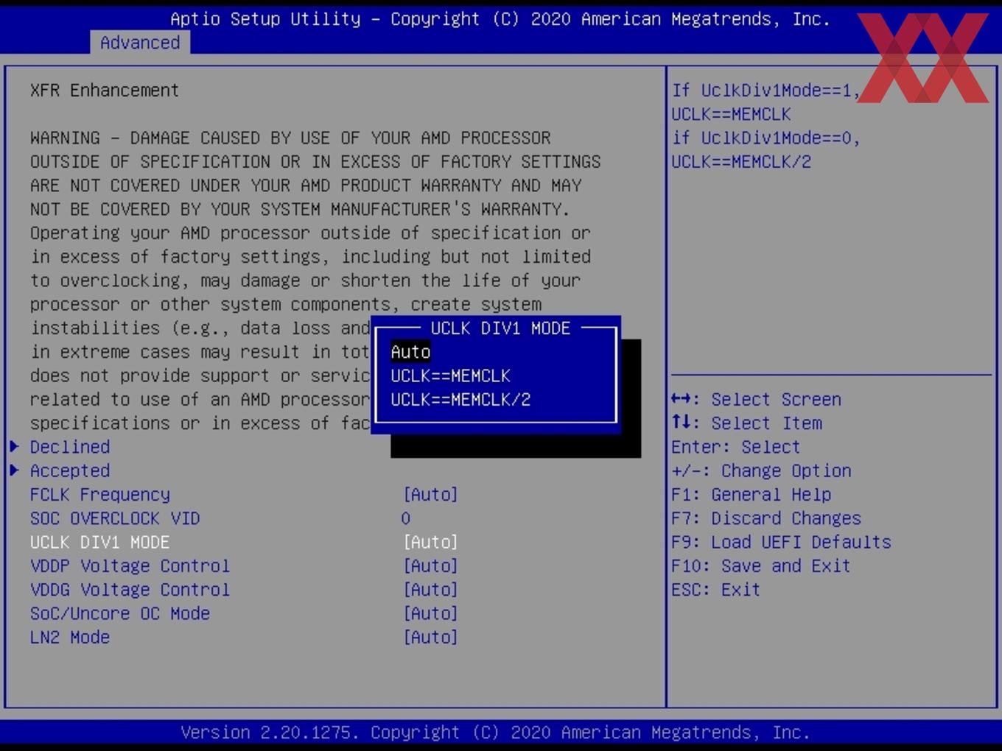The width and height of the screenshot is (1002, 751).
Task: Click the Select Screen key hint
Action: 756,400
